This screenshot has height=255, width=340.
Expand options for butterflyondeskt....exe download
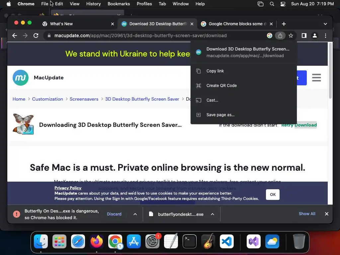[212, 214]
